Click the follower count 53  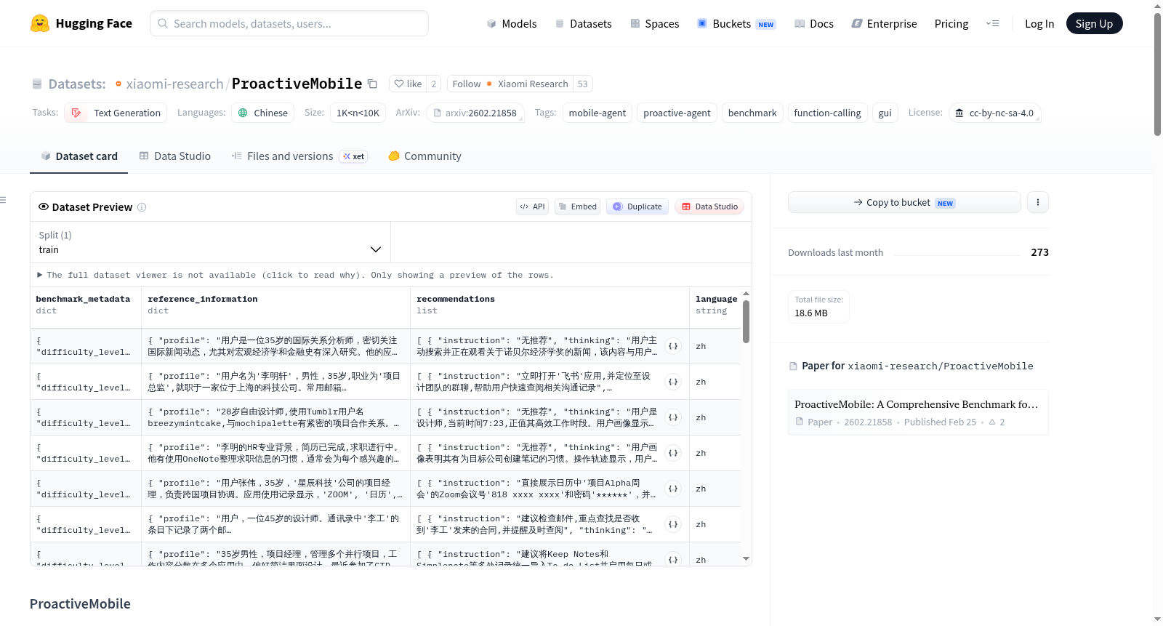coord(583,84)
